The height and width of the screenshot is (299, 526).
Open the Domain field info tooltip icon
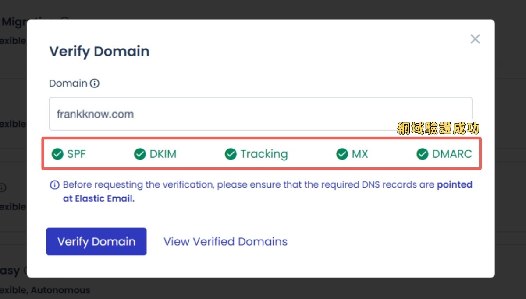(95, 83)
